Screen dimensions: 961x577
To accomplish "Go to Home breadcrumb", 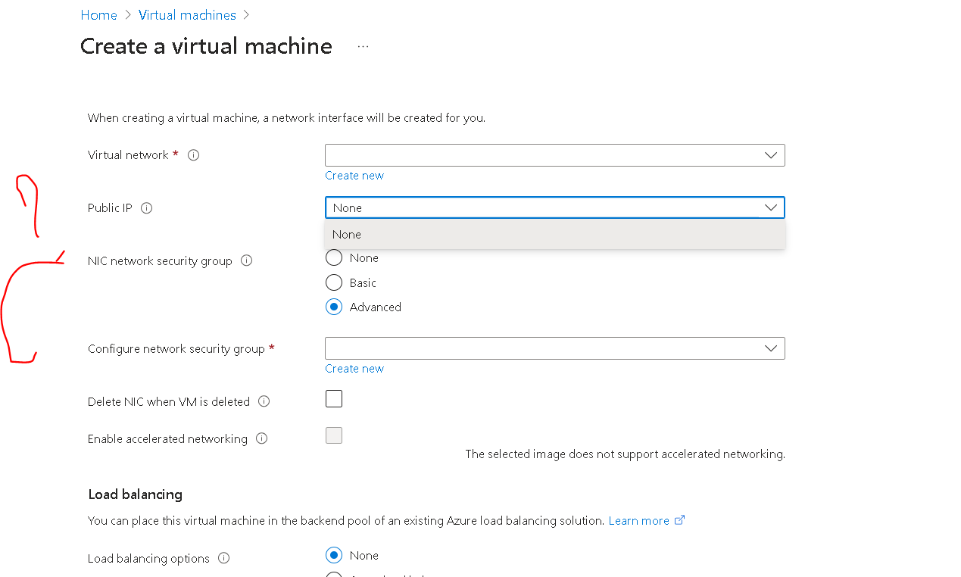I will pyautogui.click(x=98, y=15).
